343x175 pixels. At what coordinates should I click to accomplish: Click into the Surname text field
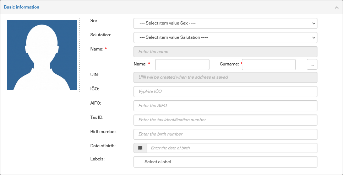pos(269,64)
